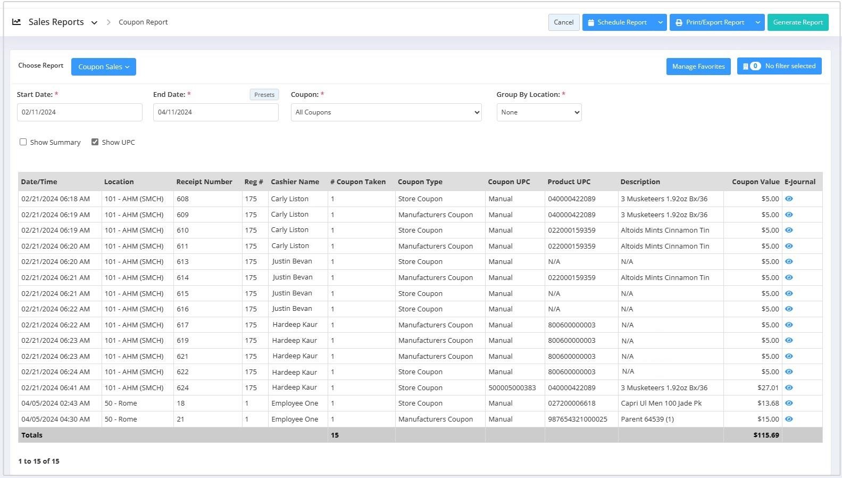Uncheck the Show UPC checkbox
842x478 pixels.
[95, 142]
